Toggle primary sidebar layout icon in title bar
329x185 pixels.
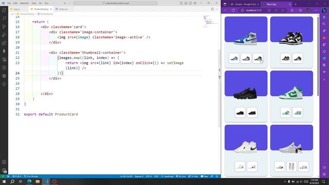tap(181, 3)
